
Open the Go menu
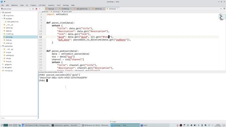(27, 5)
